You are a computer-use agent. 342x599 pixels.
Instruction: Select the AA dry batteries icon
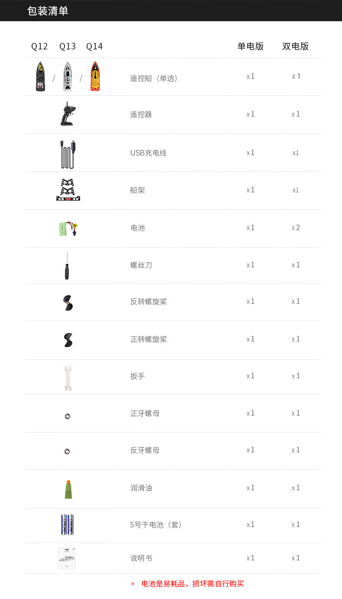pyautogui.click(x=68, y=525)
